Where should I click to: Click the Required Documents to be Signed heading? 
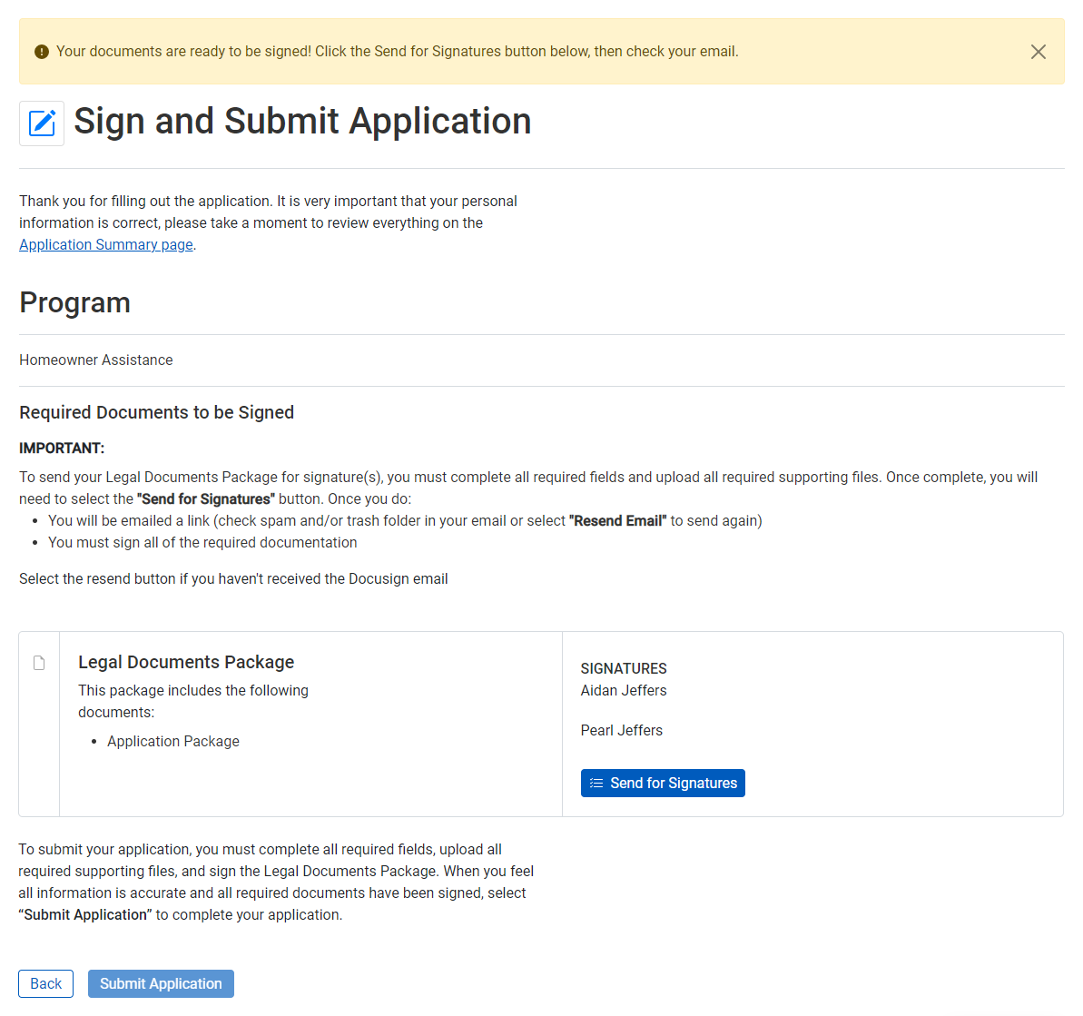(x=156, y=411)
